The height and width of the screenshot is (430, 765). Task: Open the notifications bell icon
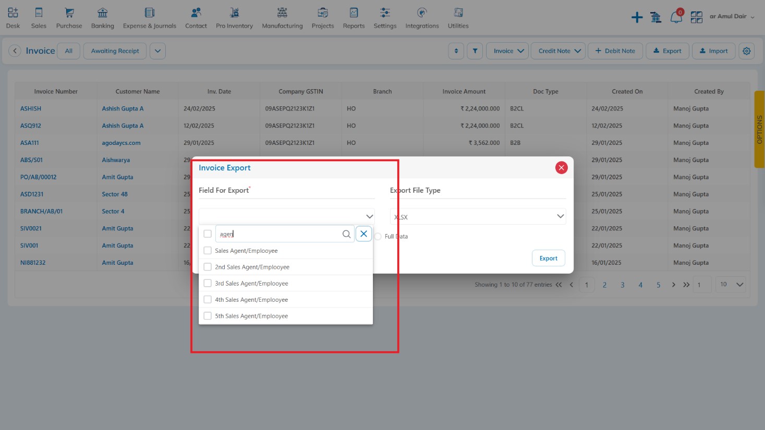pyautogui.click(x=676, y=17)
